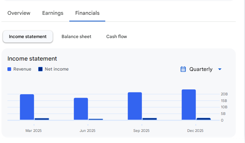The image size is (245, 143).
Task: Click the Jun 2025 revenue bar
Action: point(81,109)
